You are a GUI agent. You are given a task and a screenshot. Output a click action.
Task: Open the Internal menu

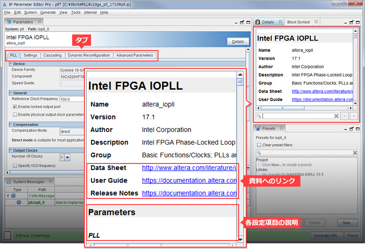[x=91, y=12]
